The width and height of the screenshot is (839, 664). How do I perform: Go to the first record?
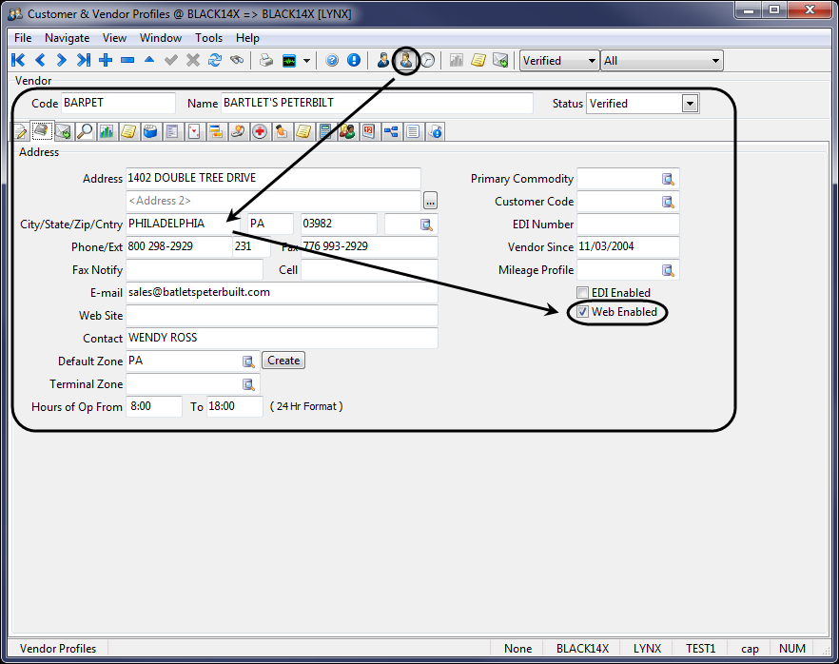tap(18, 60)
